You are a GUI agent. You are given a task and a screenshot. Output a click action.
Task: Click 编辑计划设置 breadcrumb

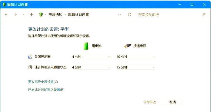[78, 15]
